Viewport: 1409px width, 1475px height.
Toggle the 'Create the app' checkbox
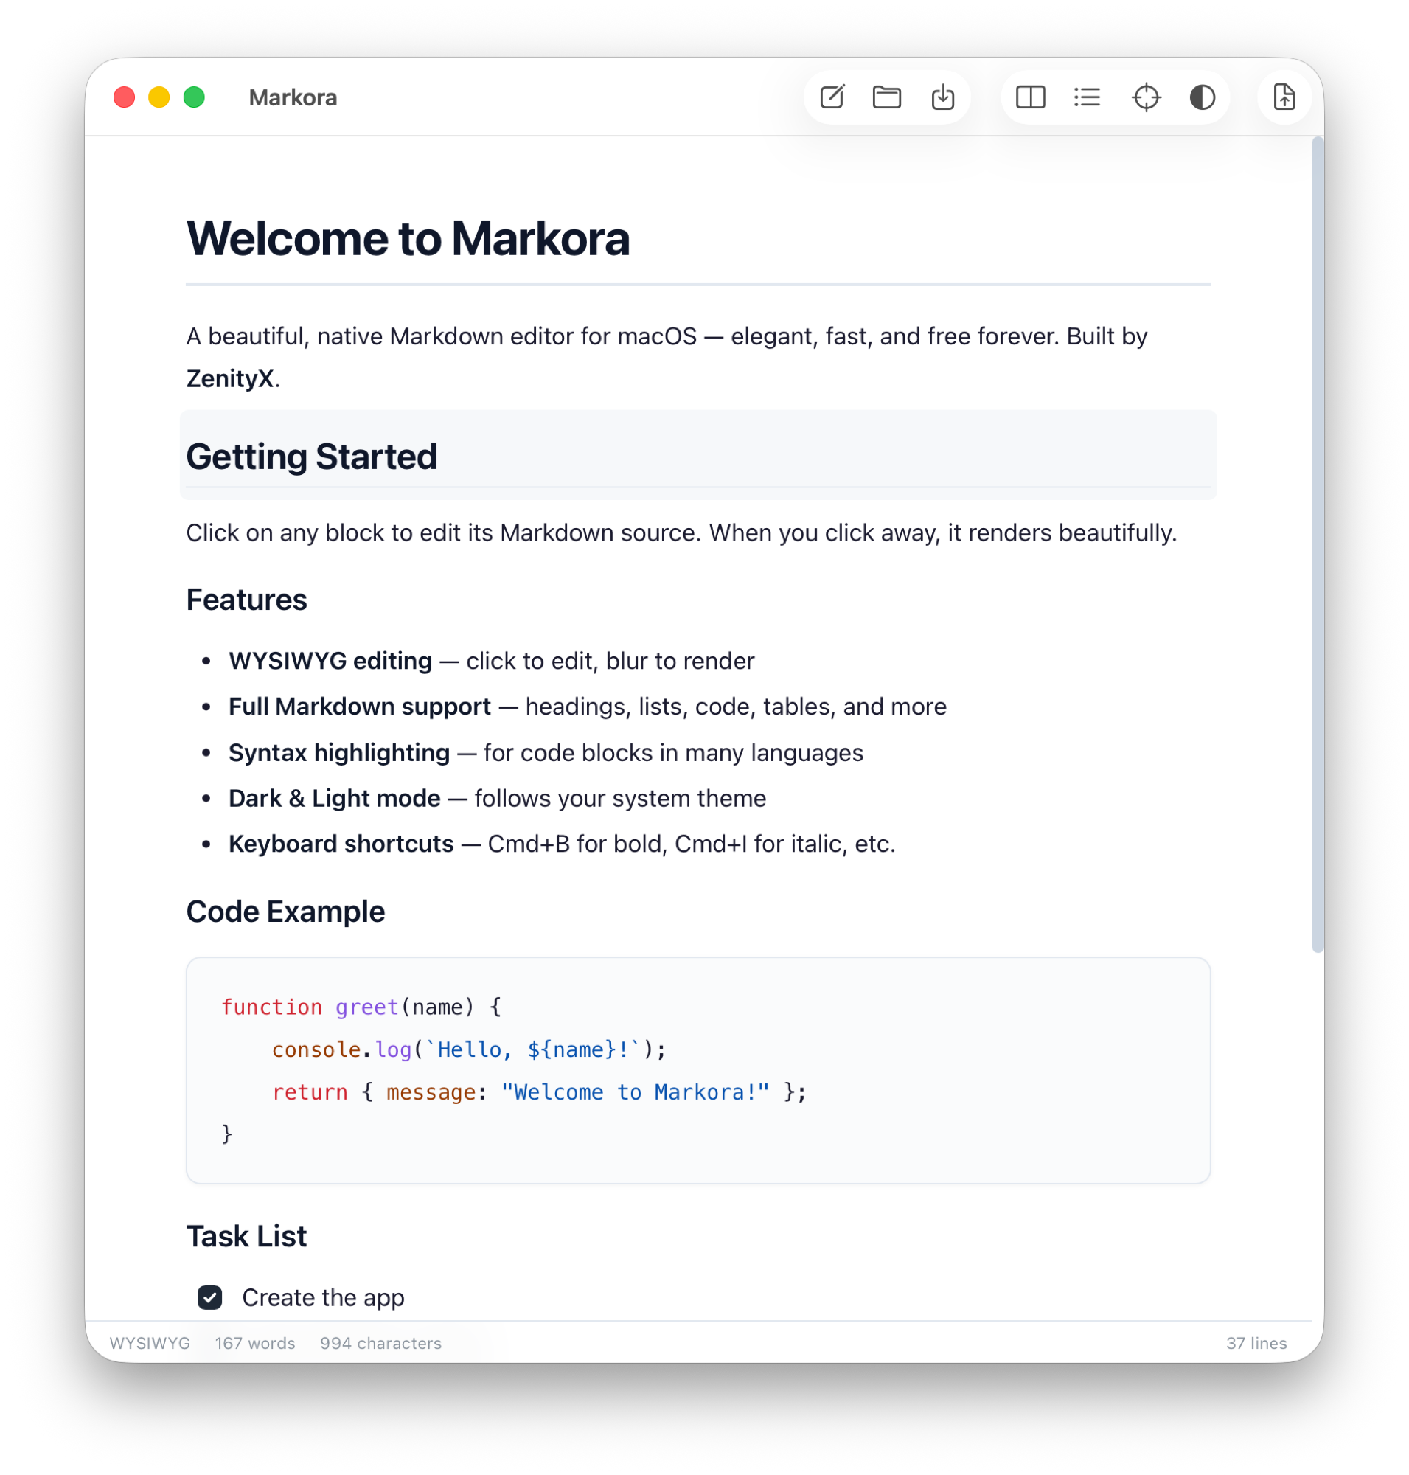[209, 1298]
